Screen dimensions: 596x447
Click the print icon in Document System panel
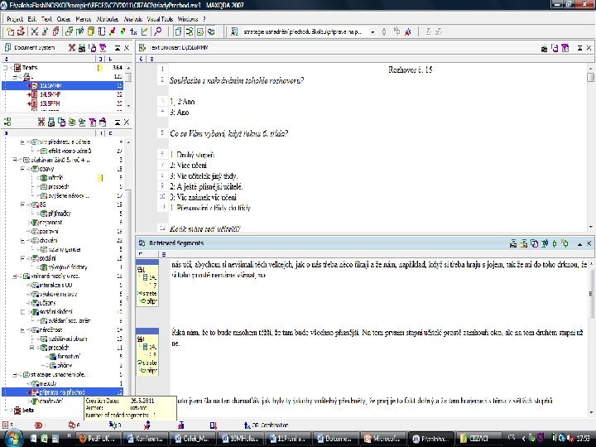click(82, 47)
